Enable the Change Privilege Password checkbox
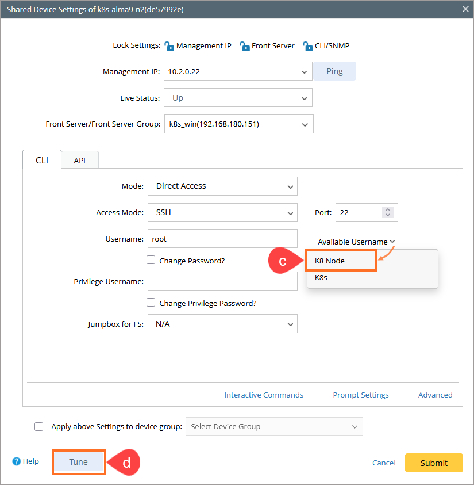Screen dimensions: 474x485 click(x=151, y=303)
